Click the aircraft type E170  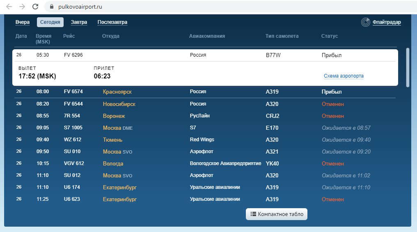pos(272,128)
